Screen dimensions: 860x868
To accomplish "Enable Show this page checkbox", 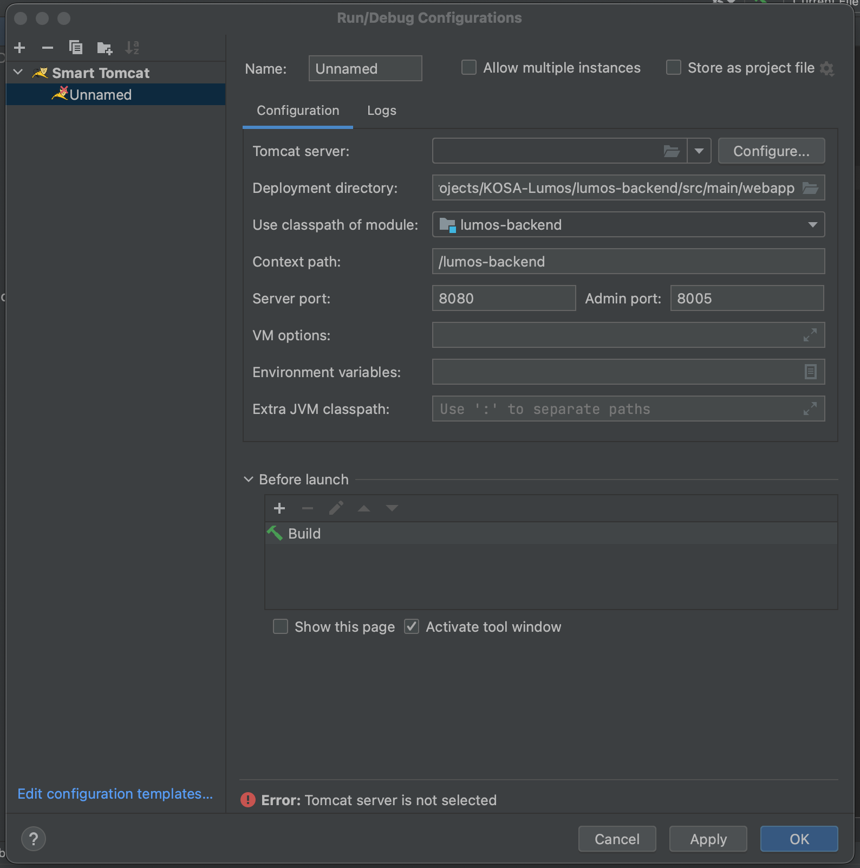I will pyautogui.click(x=281, y=627).
